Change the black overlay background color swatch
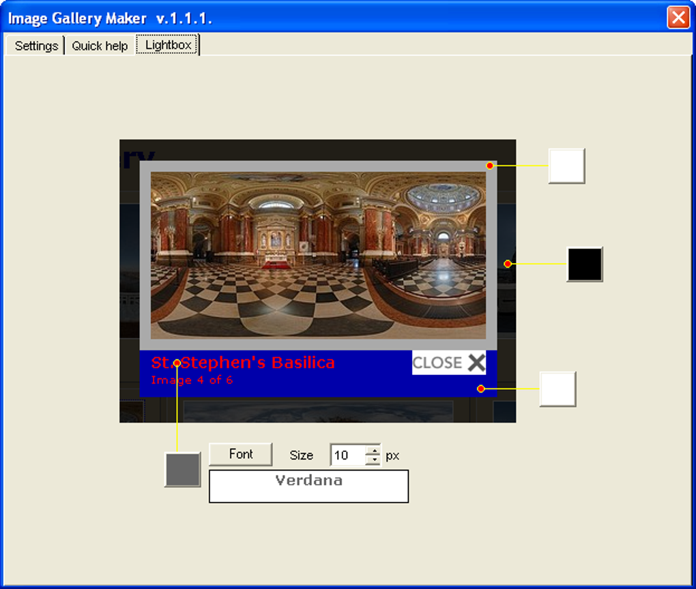 (x=583, y=265)
